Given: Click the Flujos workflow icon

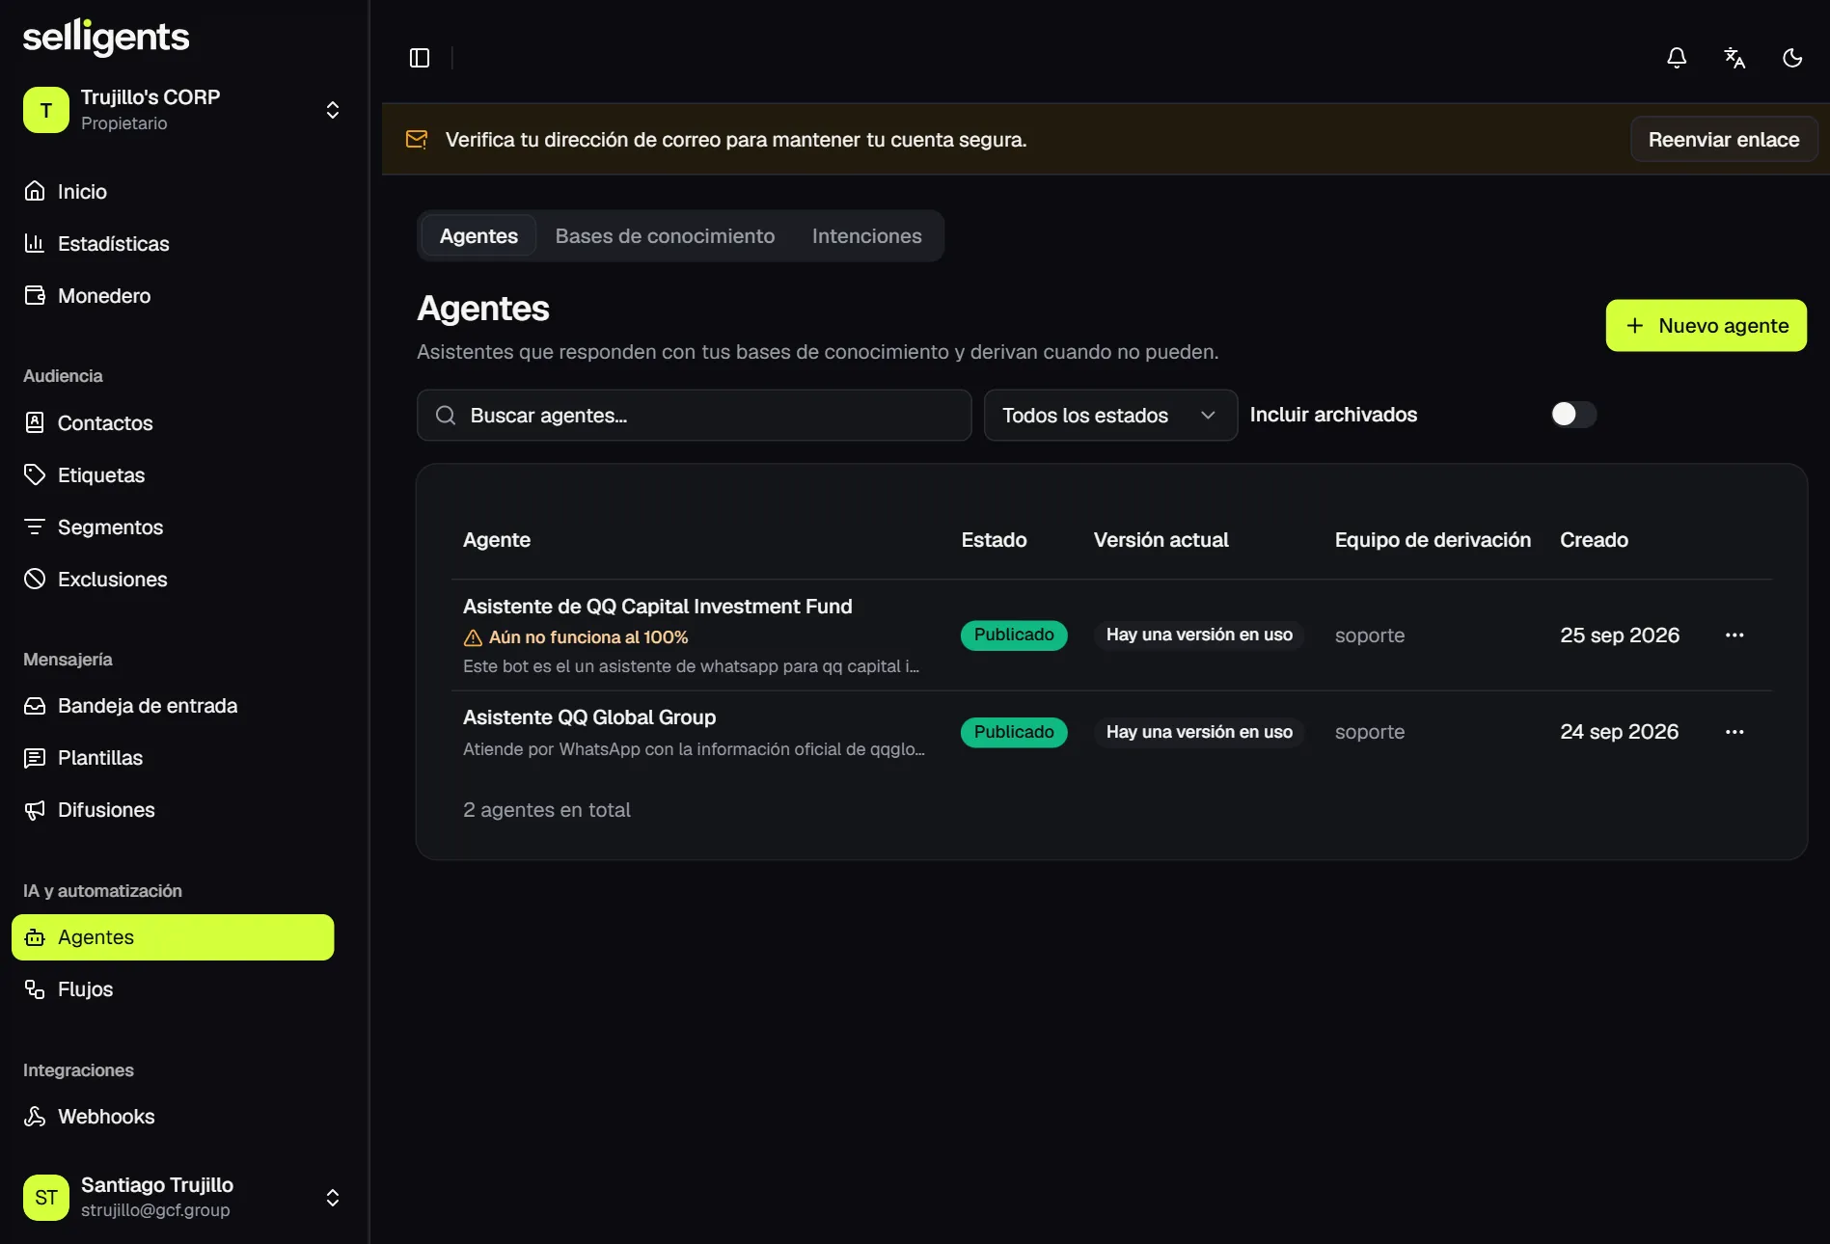Looking at the screenshot, I should pyautogui.click(x=35, y=989).
